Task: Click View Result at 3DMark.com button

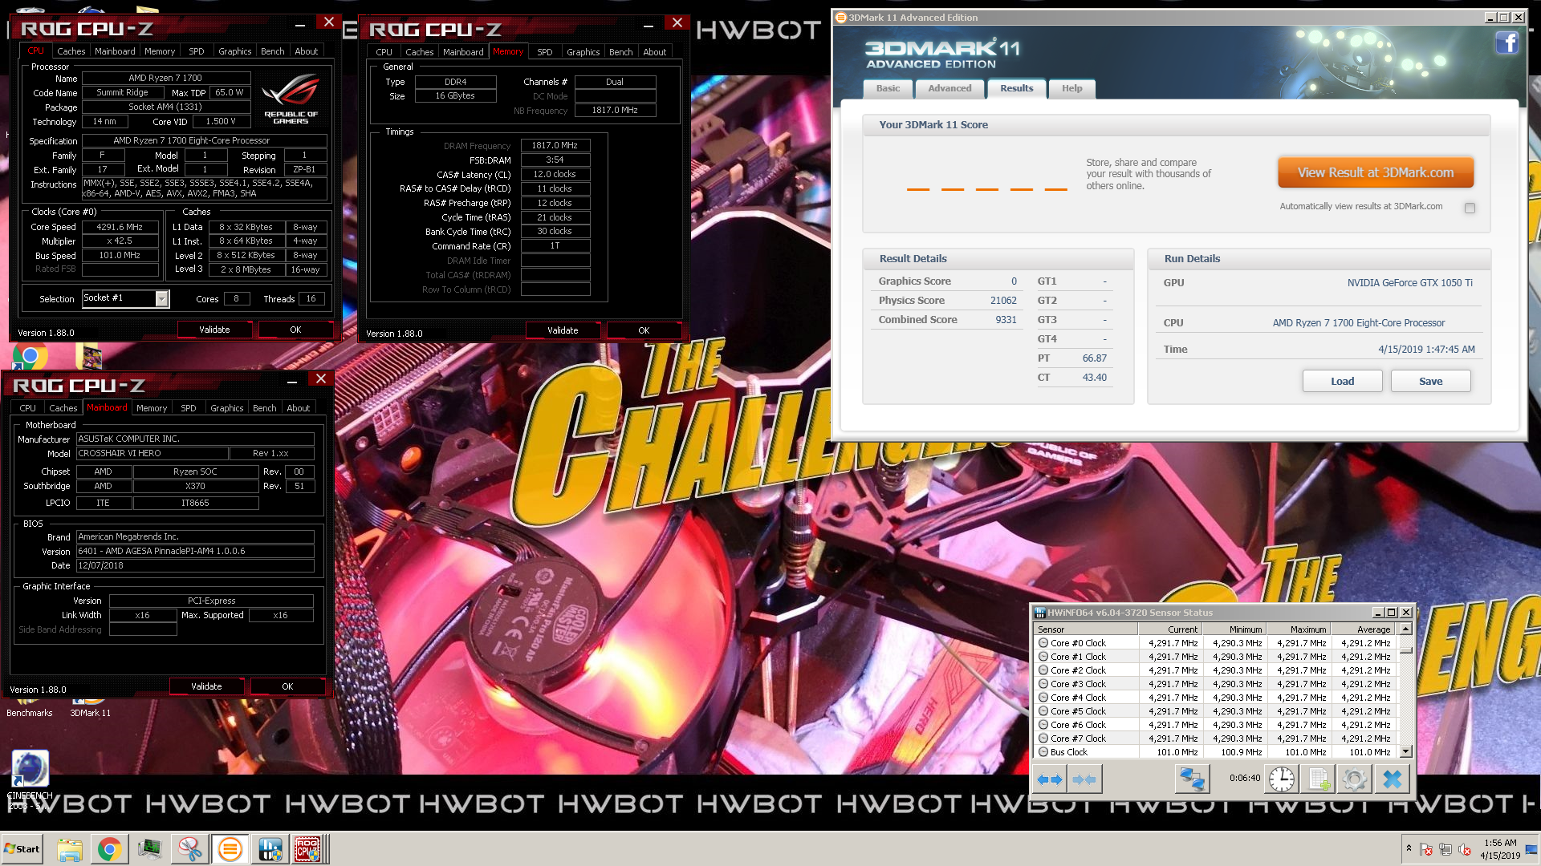Action: [x=1376, y=172]
